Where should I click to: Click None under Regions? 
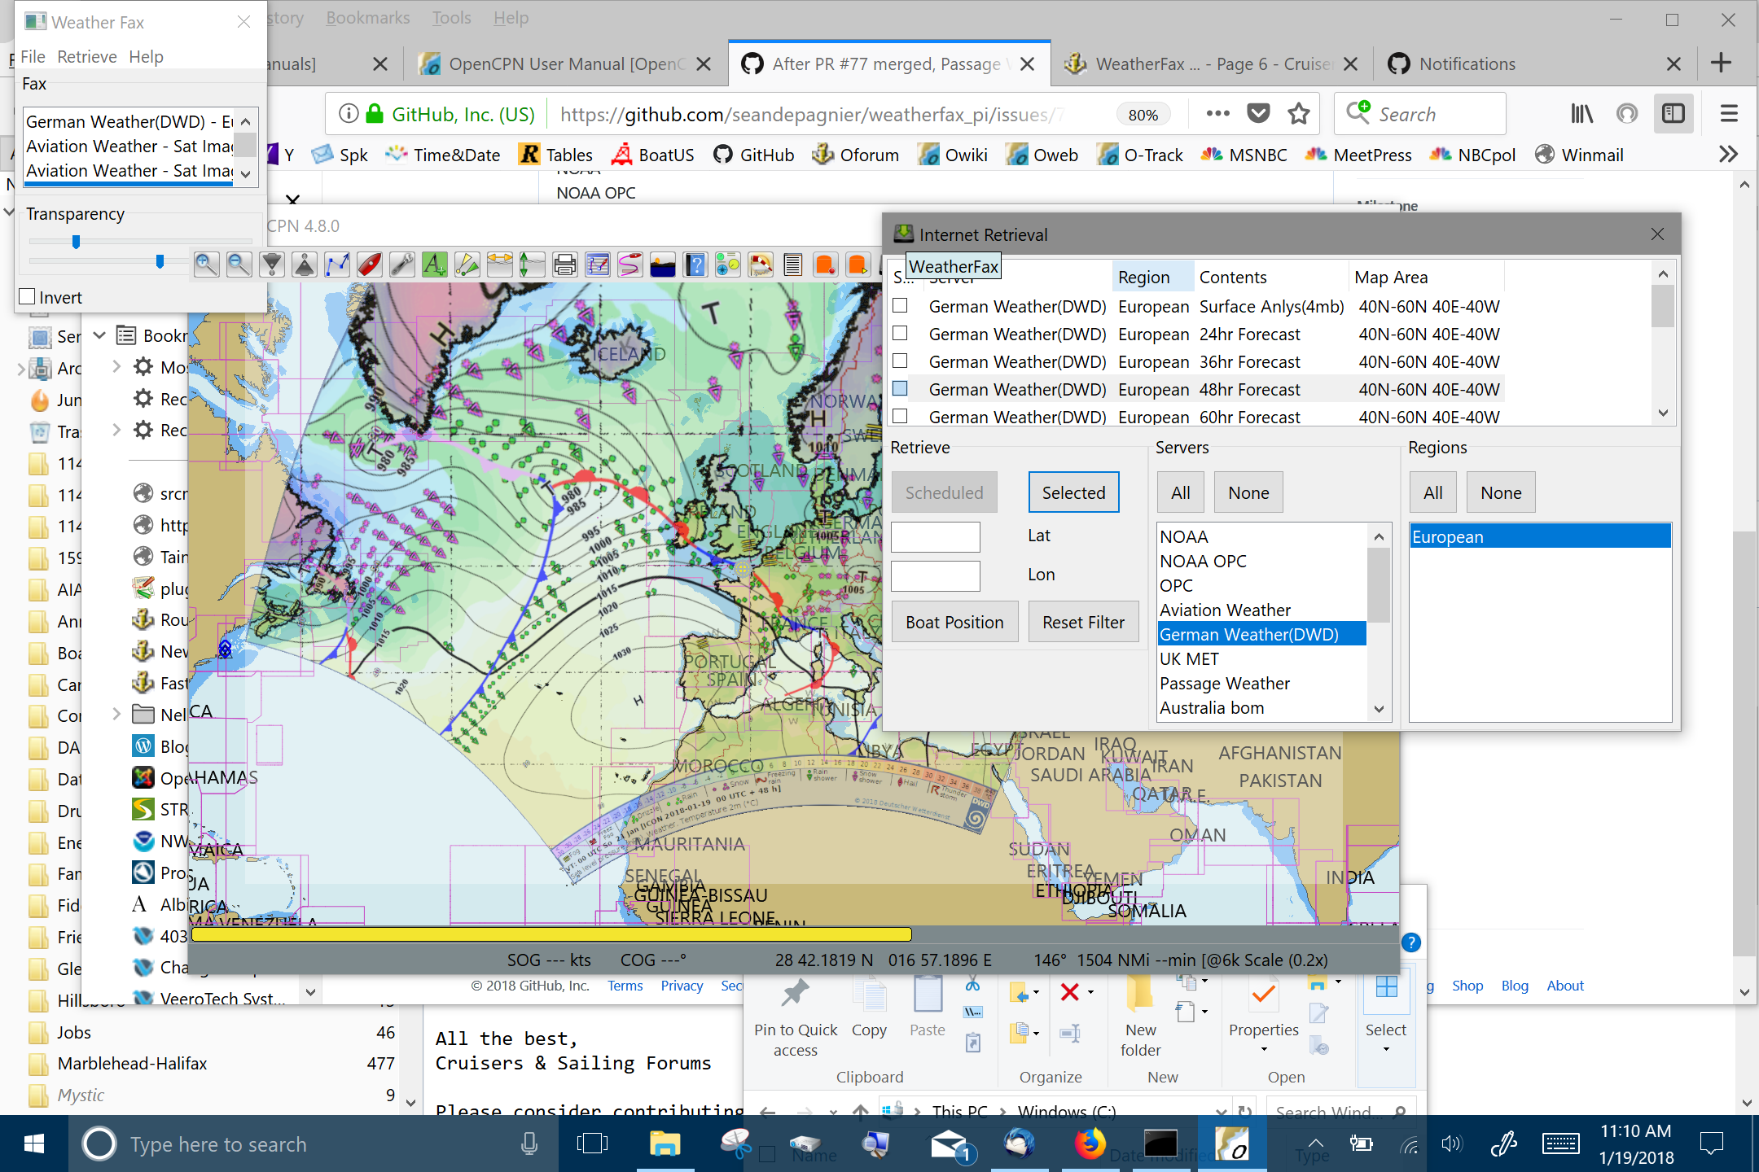[x=1501, y=492]
